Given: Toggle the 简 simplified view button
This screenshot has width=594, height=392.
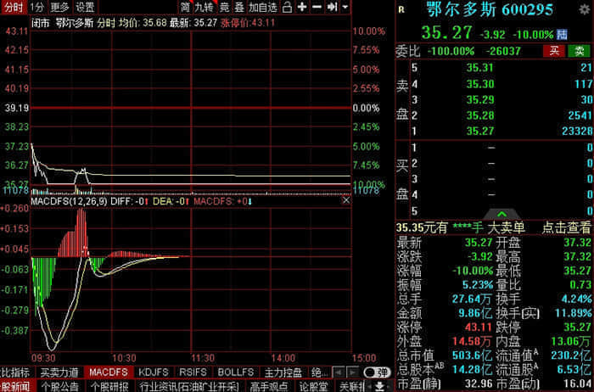Looking at the screenshot, I should tap(185, 7).
